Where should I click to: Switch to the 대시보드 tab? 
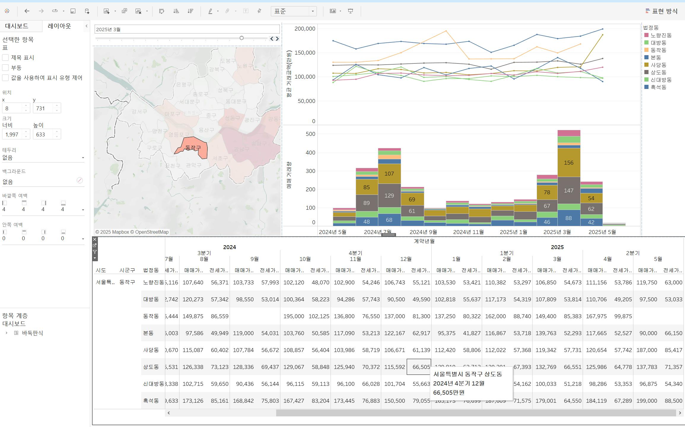click(17, 26)
